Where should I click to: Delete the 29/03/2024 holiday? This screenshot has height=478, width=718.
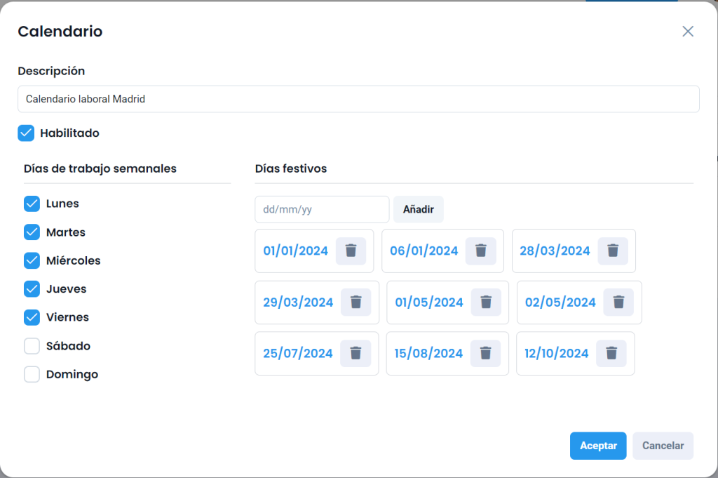point(356,303)
